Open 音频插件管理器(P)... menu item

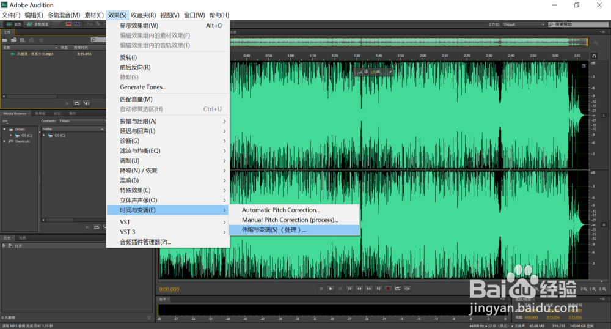[x=168, y=242]
